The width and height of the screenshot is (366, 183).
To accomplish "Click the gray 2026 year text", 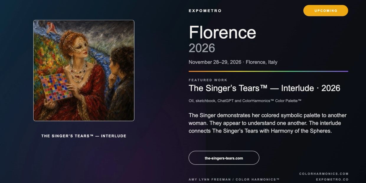I will (202, 48).
